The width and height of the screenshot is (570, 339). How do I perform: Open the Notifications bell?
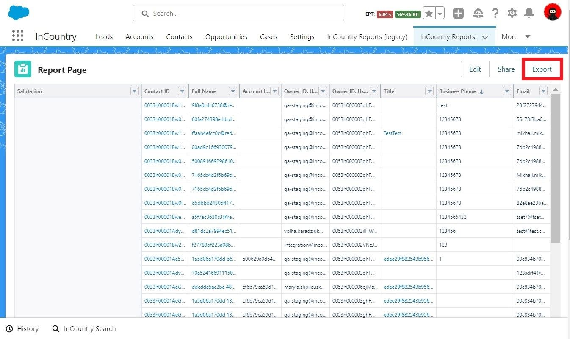click(529, 14)
